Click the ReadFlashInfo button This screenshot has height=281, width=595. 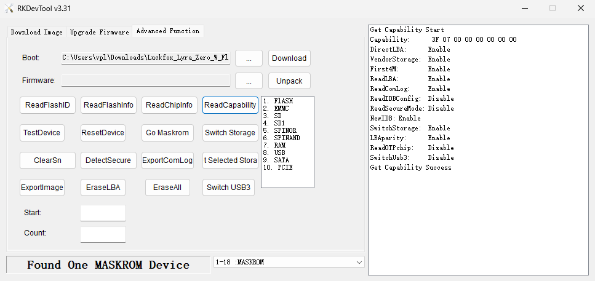tap(108, 105)
